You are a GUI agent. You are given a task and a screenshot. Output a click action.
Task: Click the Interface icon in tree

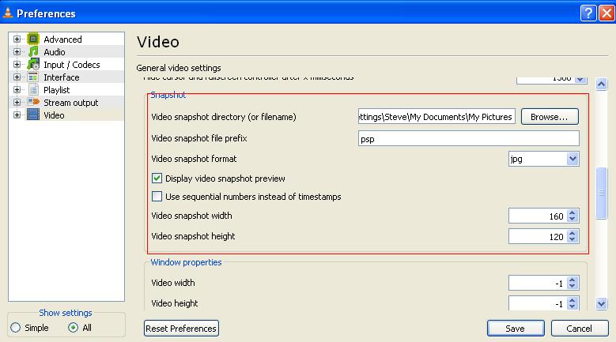pos(33,77)
